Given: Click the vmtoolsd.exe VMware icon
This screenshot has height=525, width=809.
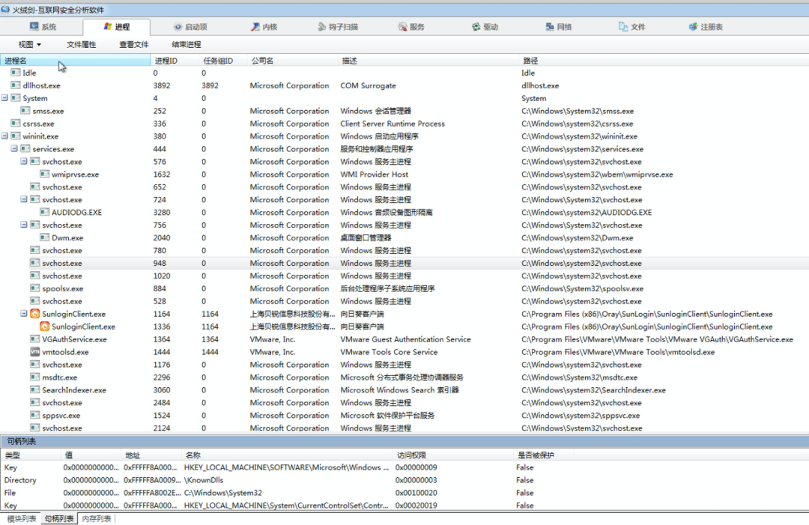Looking at the screenshot, I should [34, 352].
